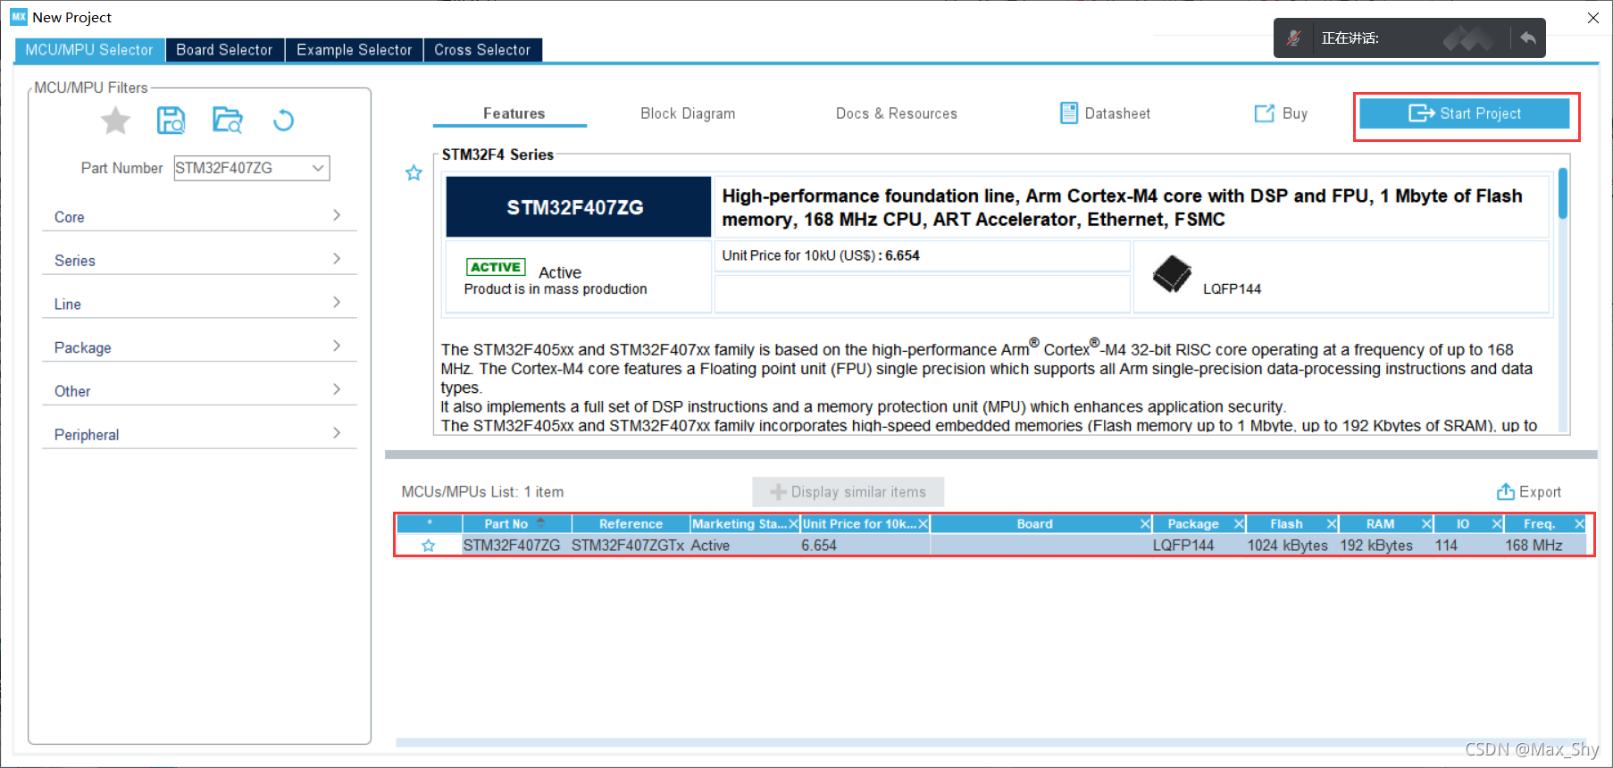Click the Buy text label

tap(1295, 113)
